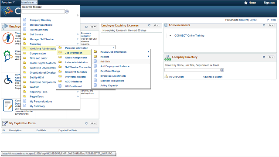Click the Careers gear magnifier icon
The width and height of the screenshot is (279, 157).
(8, 56)
